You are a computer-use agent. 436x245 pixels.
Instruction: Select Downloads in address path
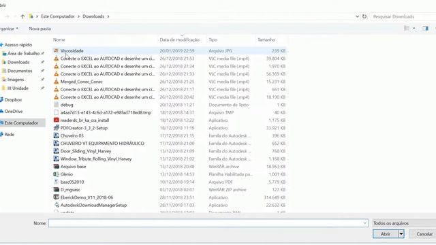click(x=93, y=16)
